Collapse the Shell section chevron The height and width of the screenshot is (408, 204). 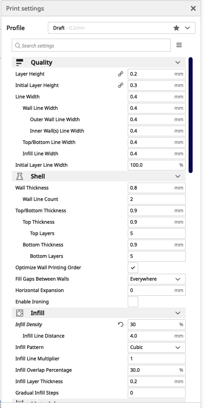pos(178,177)
